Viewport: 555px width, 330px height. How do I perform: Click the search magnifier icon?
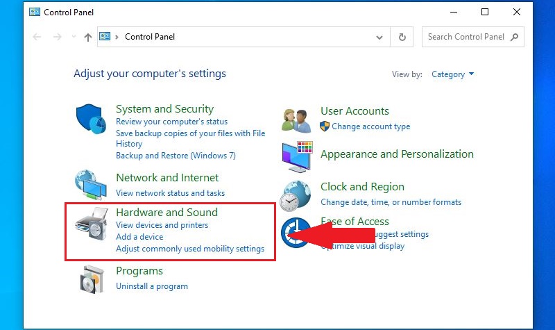[x=514, y=37]
